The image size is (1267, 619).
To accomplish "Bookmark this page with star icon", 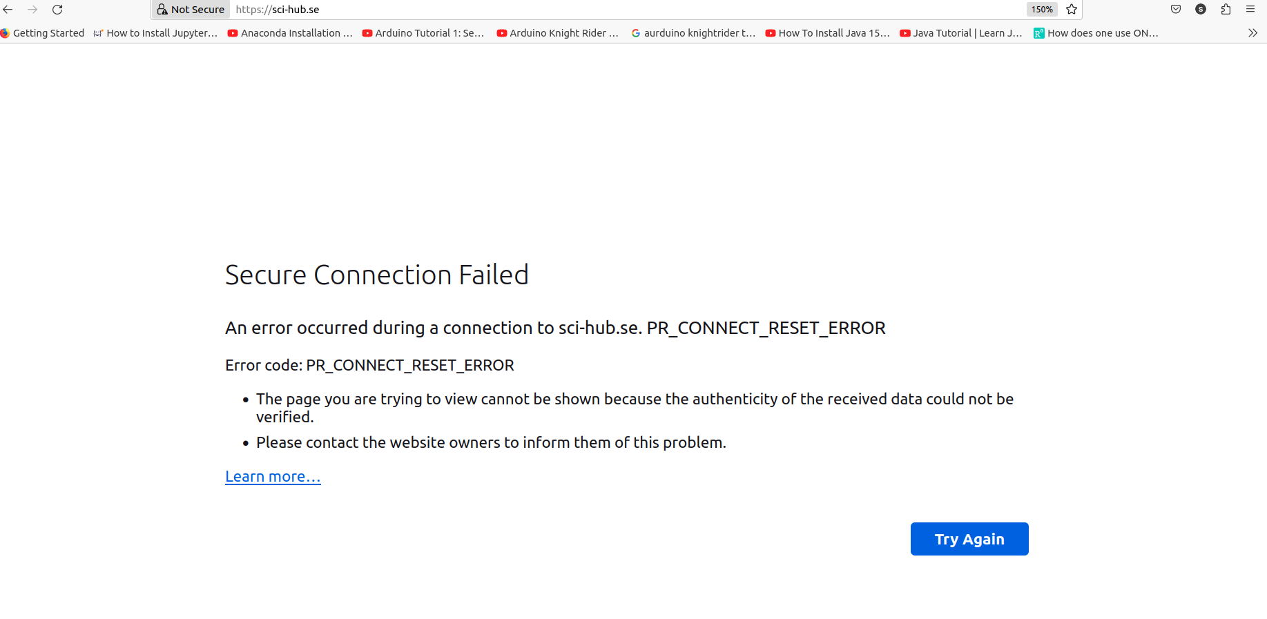I will point(1072,10).
